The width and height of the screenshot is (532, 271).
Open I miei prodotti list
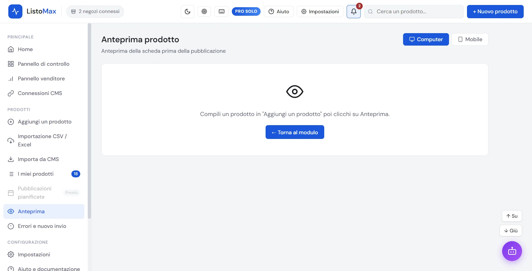tap(44, 174)
